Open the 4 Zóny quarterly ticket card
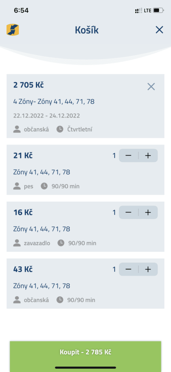 pos(85,106)
